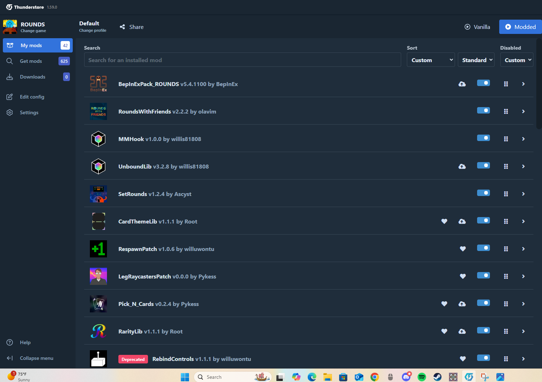Launch the game in Vanilla mode
The image size is (542, 382).
coord(477,27)
